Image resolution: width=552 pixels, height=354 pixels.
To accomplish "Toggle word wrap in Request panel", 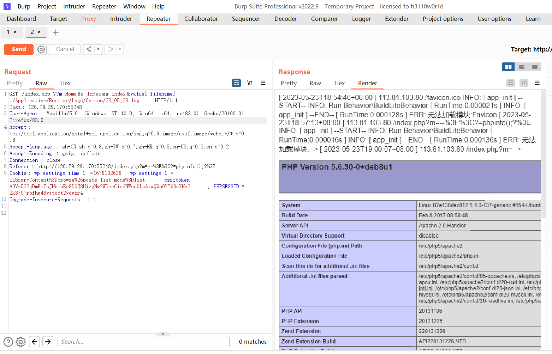I will pos(236,83).
